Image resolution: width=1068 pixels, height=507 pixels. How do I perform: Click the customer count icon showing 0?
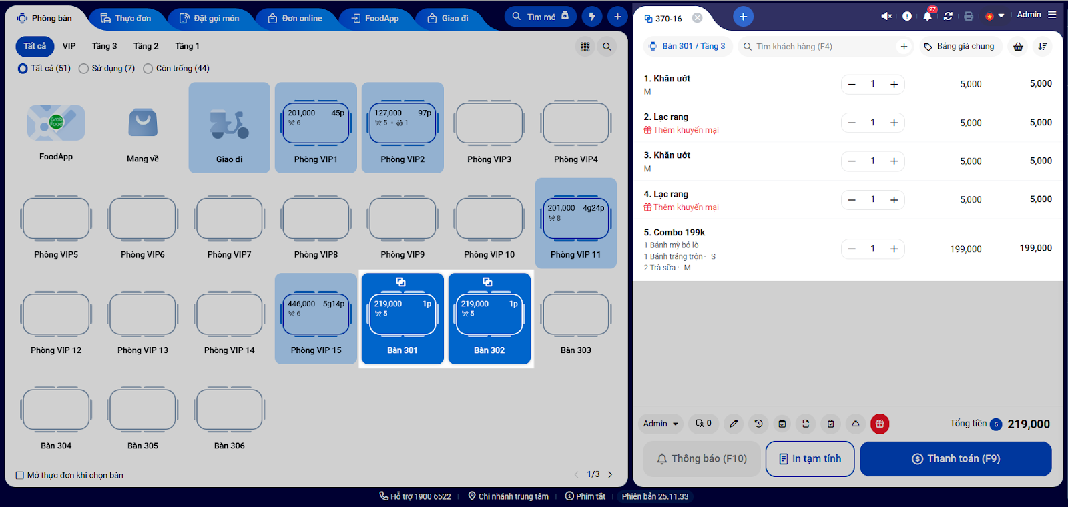click(x=704, y=424)
